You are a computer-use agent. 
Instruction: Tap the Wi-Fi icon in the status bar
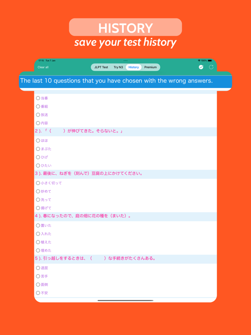pyautogui.click(x=199, y=61)
